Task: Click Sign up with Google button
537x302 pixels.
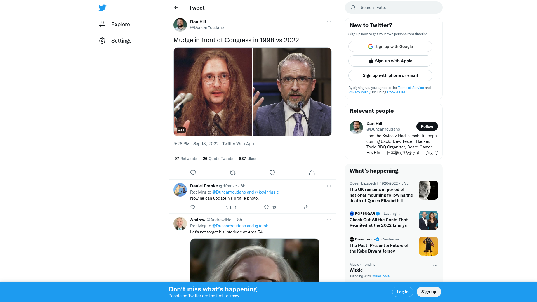Action: pos(390,46)
